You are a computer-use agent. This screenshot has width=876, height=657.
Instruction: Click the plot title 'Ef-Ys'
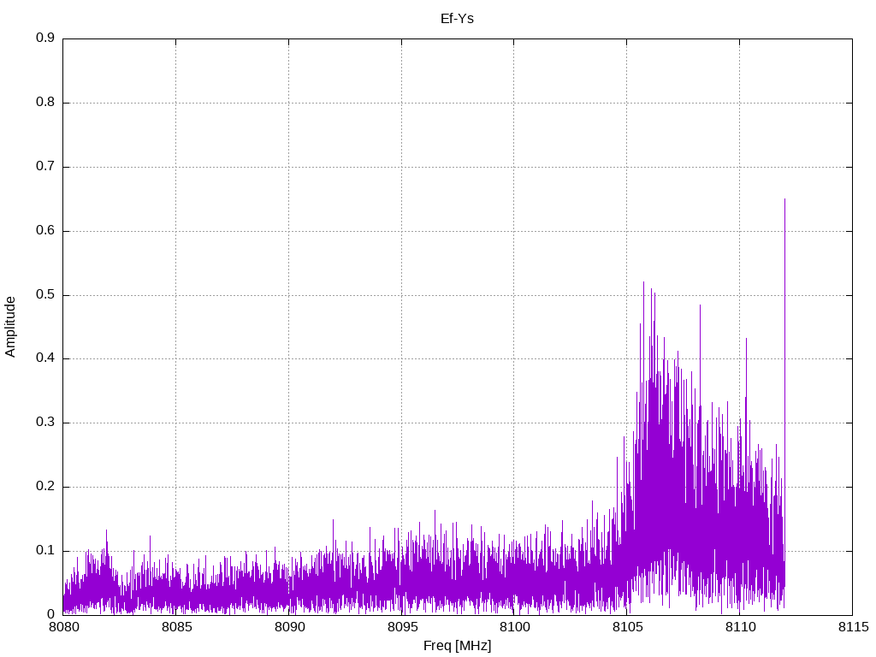pos(457,18)
